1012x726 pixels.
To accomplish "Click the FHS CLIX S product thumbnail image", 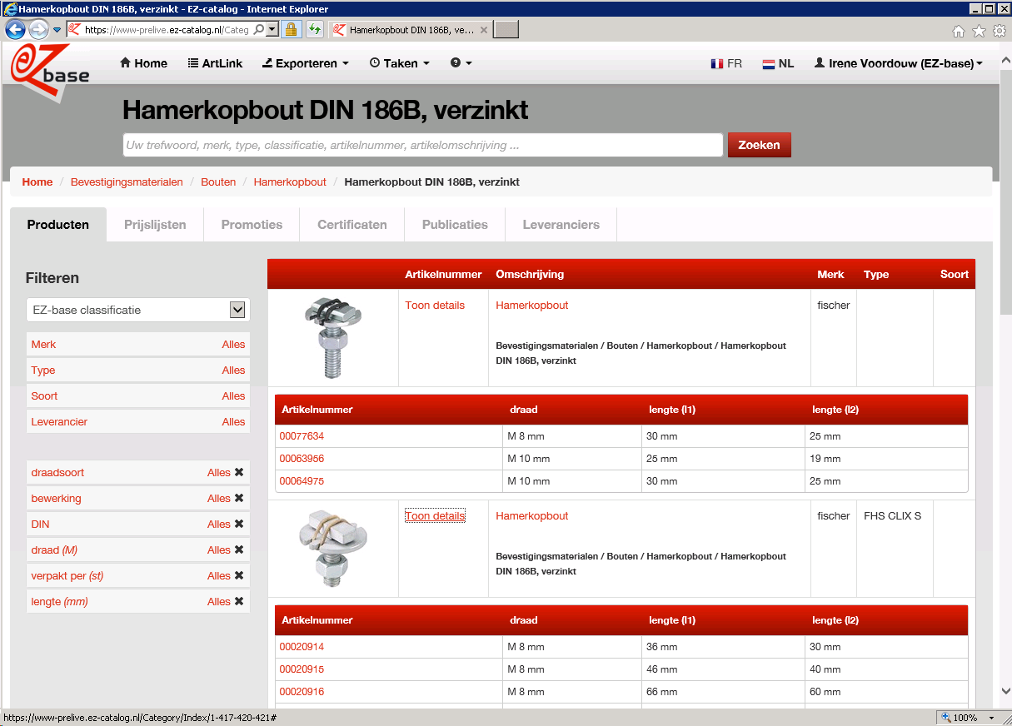I will [333, 549].
